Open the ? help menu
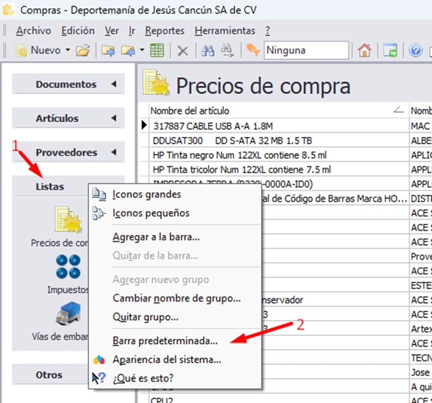The width and height of the screenshot is (432, 403). 268,31
